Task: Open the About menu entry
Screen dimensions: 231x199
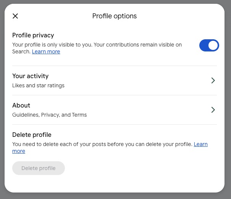Action: point(111,110)
